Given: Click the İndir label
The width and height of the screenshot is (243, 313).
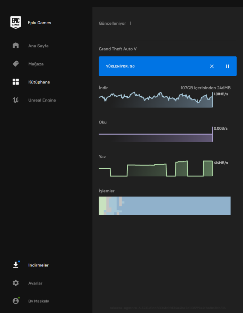Looking at the screenshot, I should [103, 88].
